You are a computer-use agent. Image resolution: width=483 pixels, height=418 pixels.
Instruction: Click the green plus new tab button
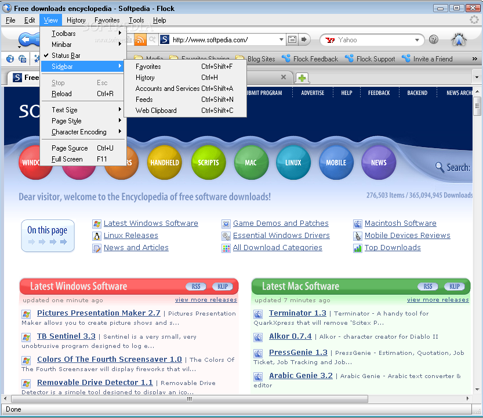pos(302,78)
